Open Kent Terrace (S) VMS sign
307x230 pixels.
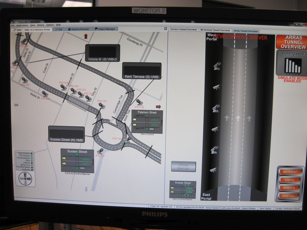(x=142, y=71)
